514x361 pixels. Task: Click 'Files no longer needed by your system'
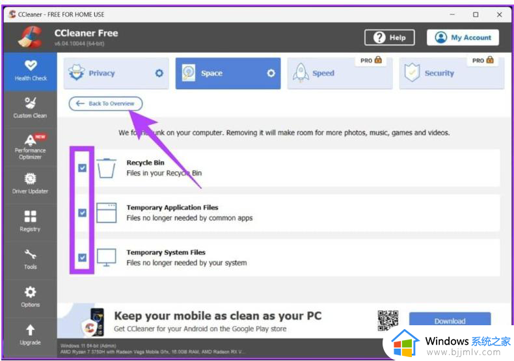tap(187, 263)
